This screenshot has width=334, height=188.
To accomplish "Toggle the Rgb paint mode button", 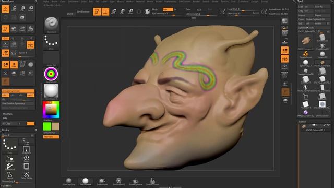I will (168, 9).
